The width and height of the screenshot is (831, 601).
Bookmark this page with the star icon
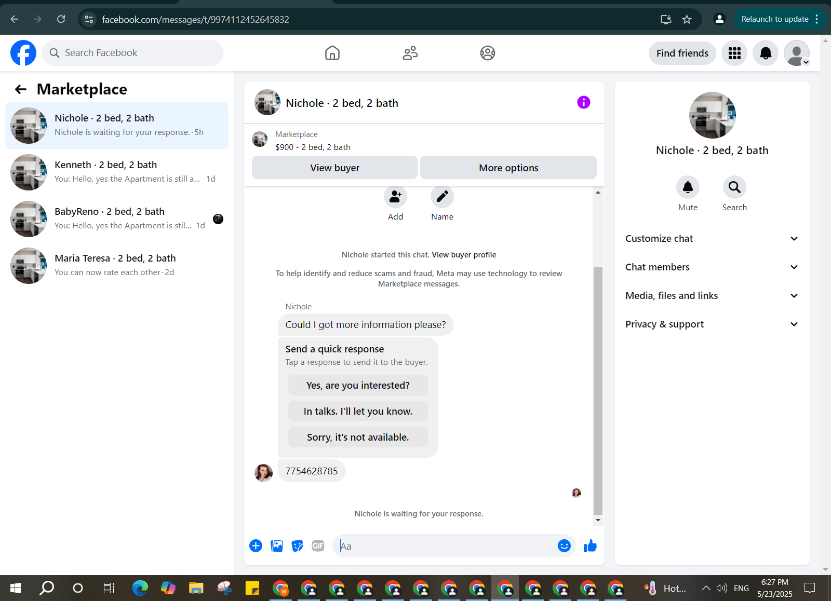[x=687, y=19]
